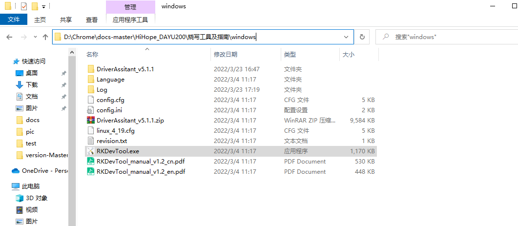Click the Language folder icon
Image resolution: width=518 pixels, height=226 pixels.
(91, 80)
